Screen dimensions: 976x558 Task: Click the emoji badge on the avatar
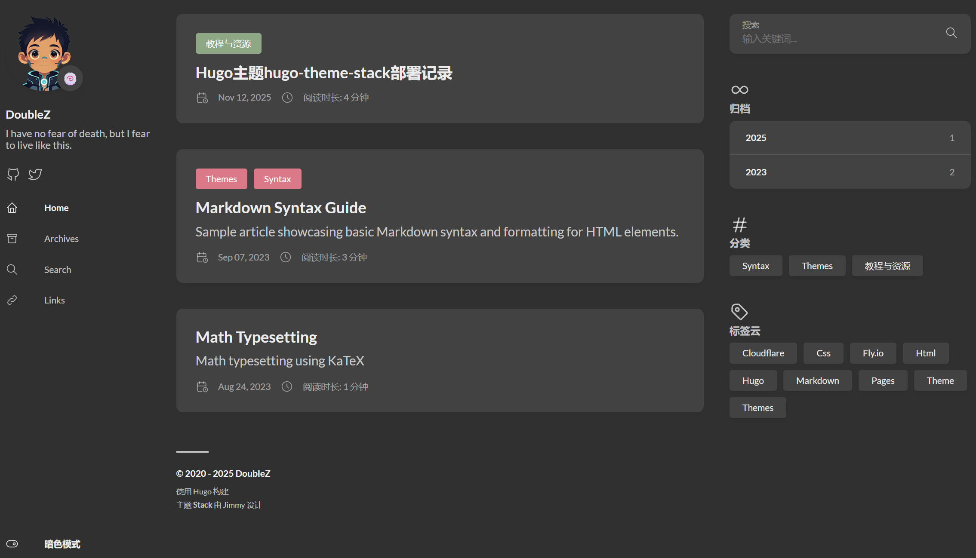(70, 79)
